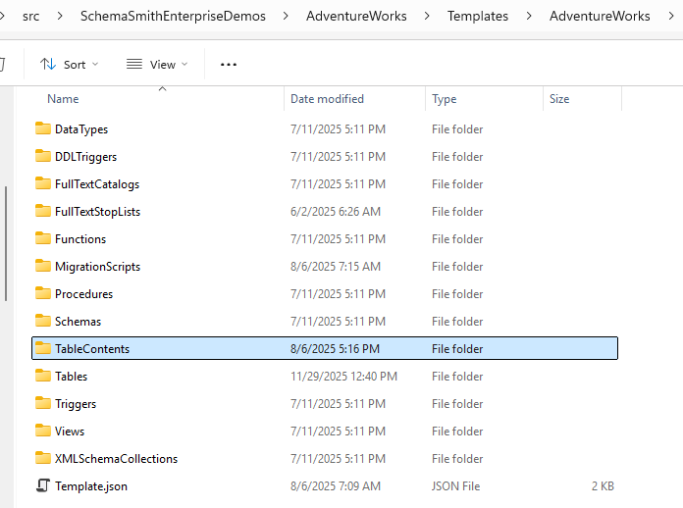Select the Views folder icon
Screen dimensions: 683x508
(43, 431)
